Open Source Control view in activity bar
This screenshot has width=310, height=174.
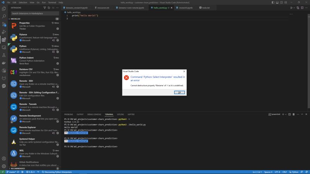pyautogui.click(x=4, y=24)
